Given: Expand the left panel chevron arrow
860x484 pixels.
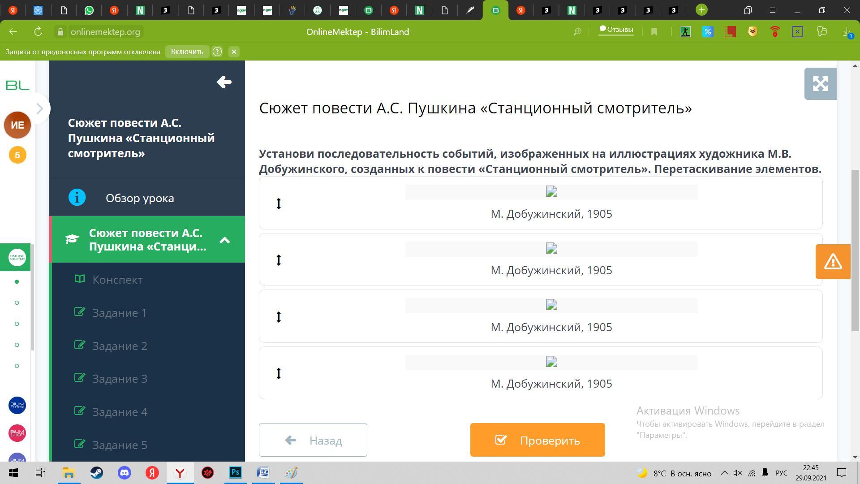Looking at the screenshot, I should pos(39,108).
